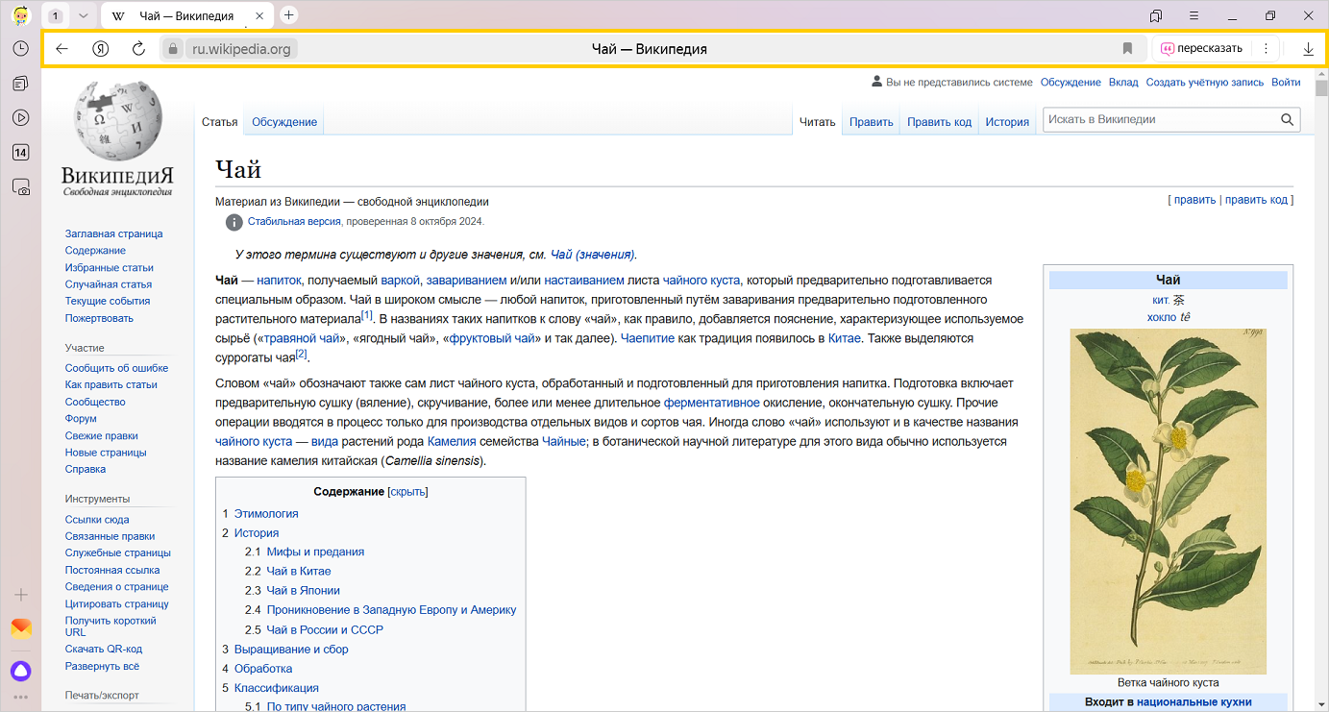The height and width of the screenshot is (712, 1329).
Task: Click the search magnifier icon in Wikipedia
Action: pyautogui.click(x=1288, y=120)
